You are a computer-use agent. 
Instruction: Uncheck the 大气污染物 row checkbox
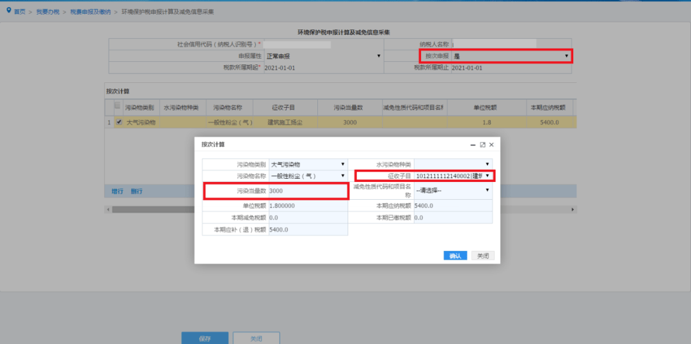tap(118, 122)
